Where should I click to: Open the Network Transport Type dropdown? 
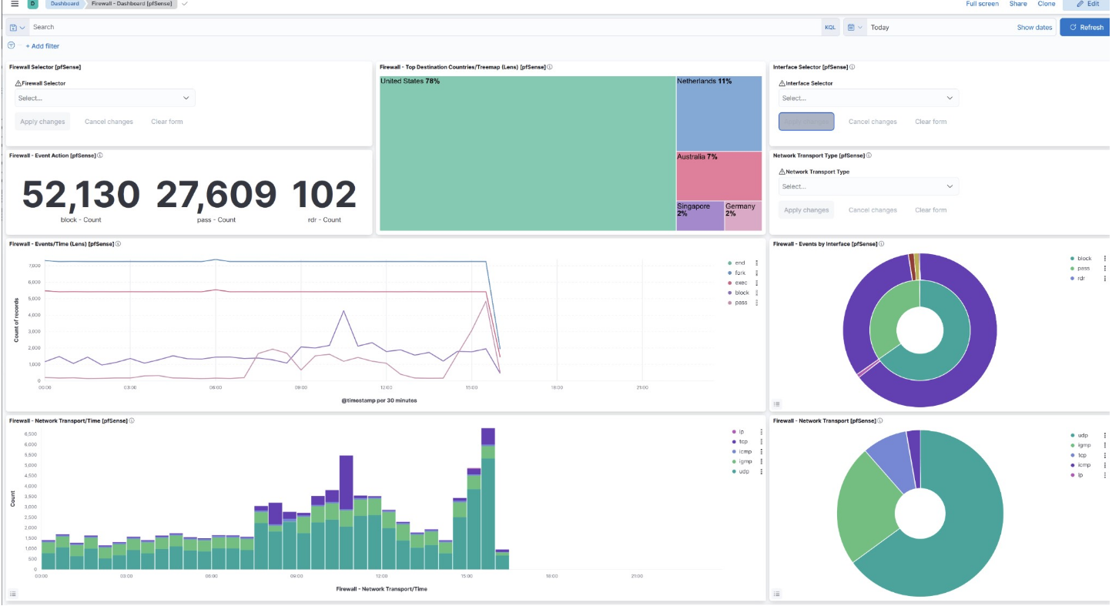pyautogui.click(x=869, y=186)
